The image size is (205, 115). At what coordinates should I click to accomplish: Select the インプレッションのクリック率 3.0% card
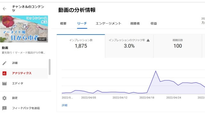[x=129, y=46]
